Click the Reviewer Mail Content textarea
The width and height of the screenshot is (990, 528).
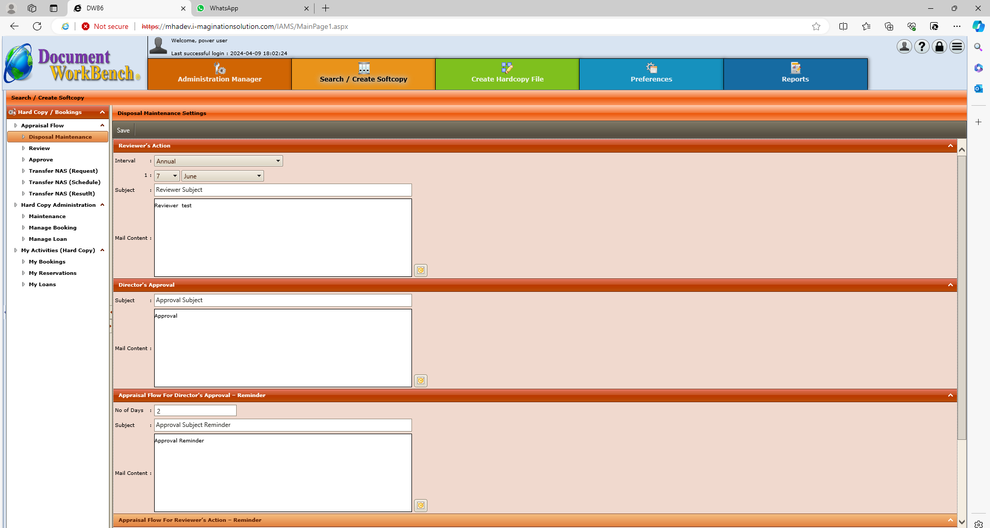(x=283, y=238)
